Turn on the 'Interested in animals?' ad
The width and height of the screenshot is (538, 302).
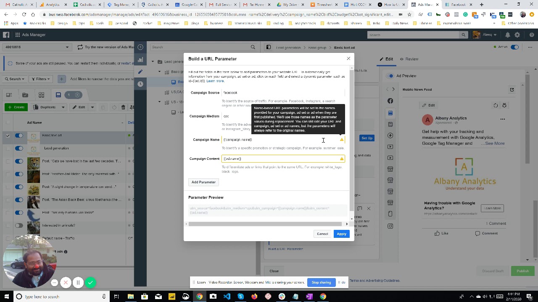(x=19, y=225)
